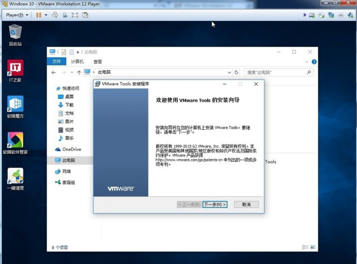
Task: Click the printer device icon
Action: pyautogui.click(x=341, y=15)
